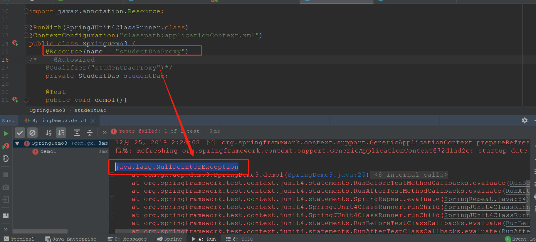Open SpringDemo3.java:25 stack trace link
Image resolution: width=536 pixels, height=242 pixels.
pos(327,175)
